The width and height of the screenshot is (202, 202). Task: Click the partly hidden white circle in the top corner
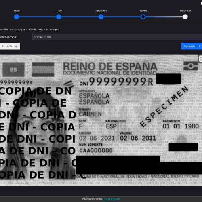click(x=201, y=3)
